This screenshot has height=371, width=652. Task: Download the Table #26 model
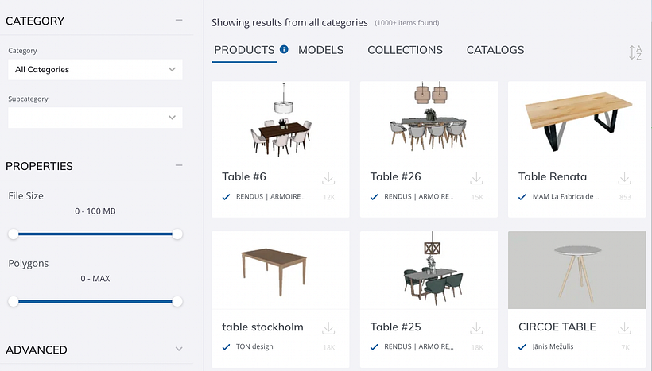[476, 178]
